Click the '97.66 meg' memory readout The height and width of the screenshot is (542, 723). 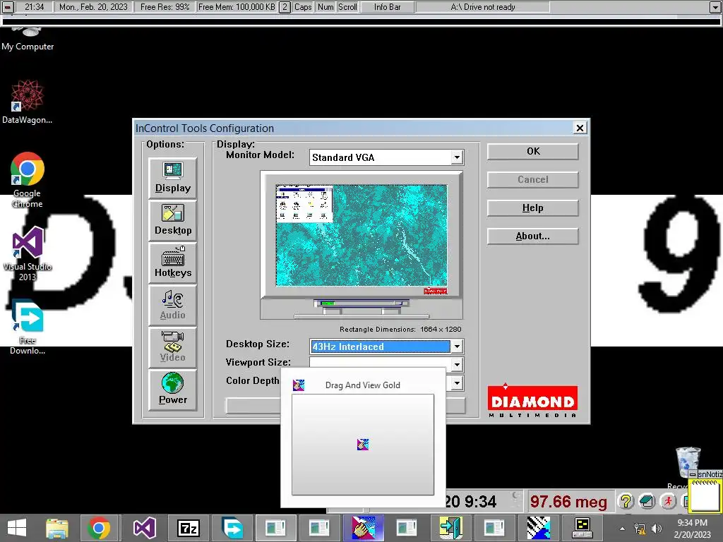pos(568,502)
